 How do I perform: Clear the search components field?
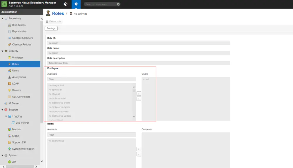[118, 4]
